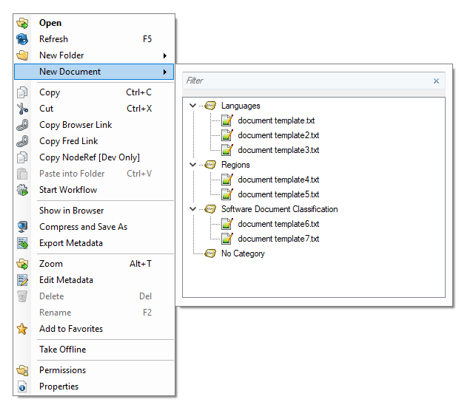Select Software Document Classification label

(279, 209)
